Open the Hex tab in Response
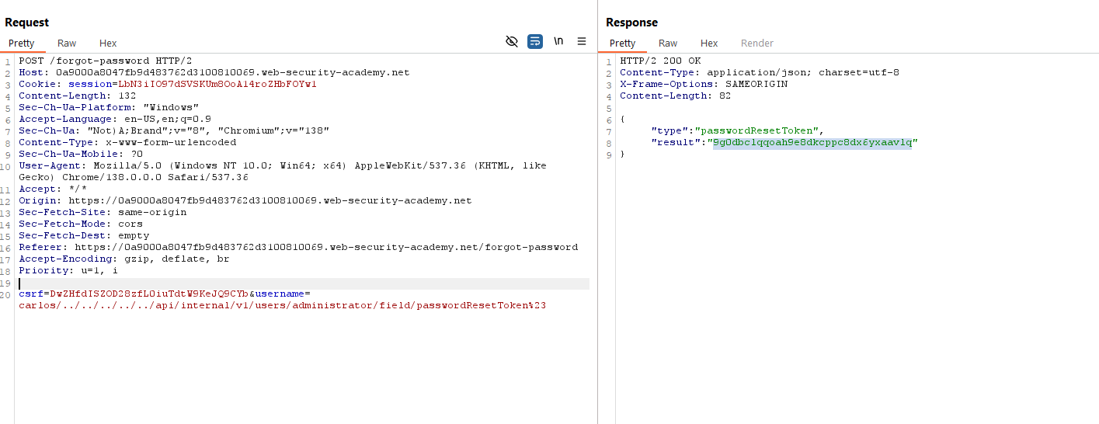 [x=709, y=43]
